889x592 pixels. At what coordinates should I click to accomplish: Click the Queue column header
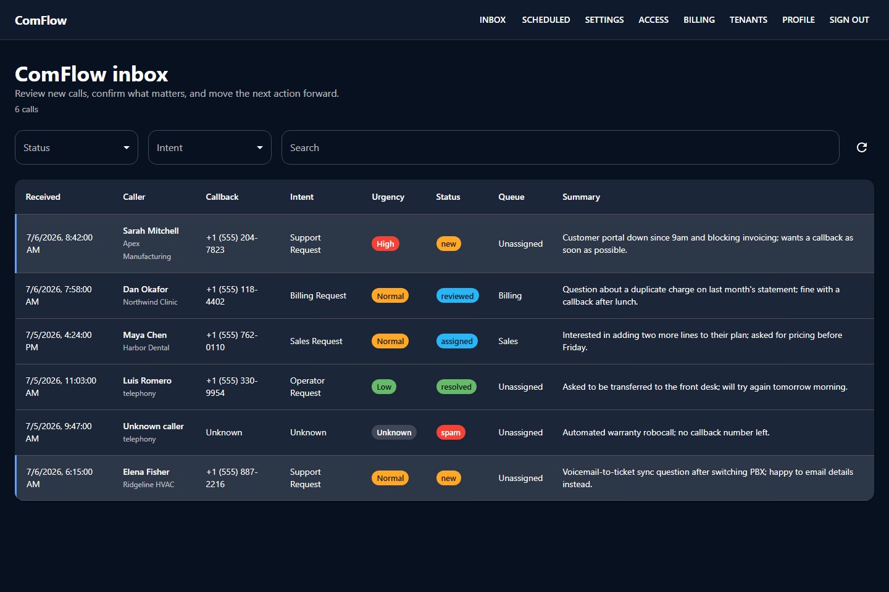click(x=511, y=197)
